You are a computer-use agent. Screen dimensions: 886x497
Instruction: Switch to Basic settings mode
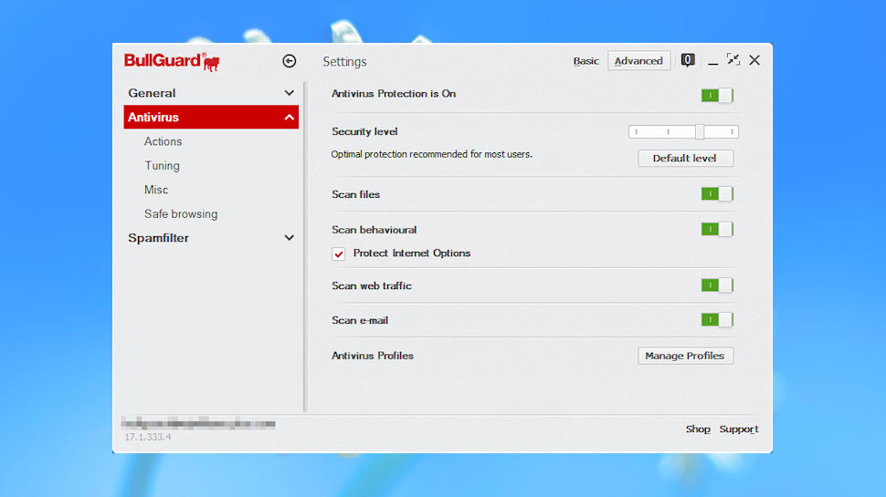(586, 61)
